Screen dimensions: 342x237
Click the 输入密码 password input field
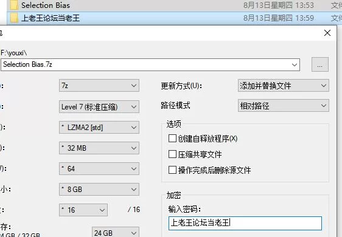(245, 223)
